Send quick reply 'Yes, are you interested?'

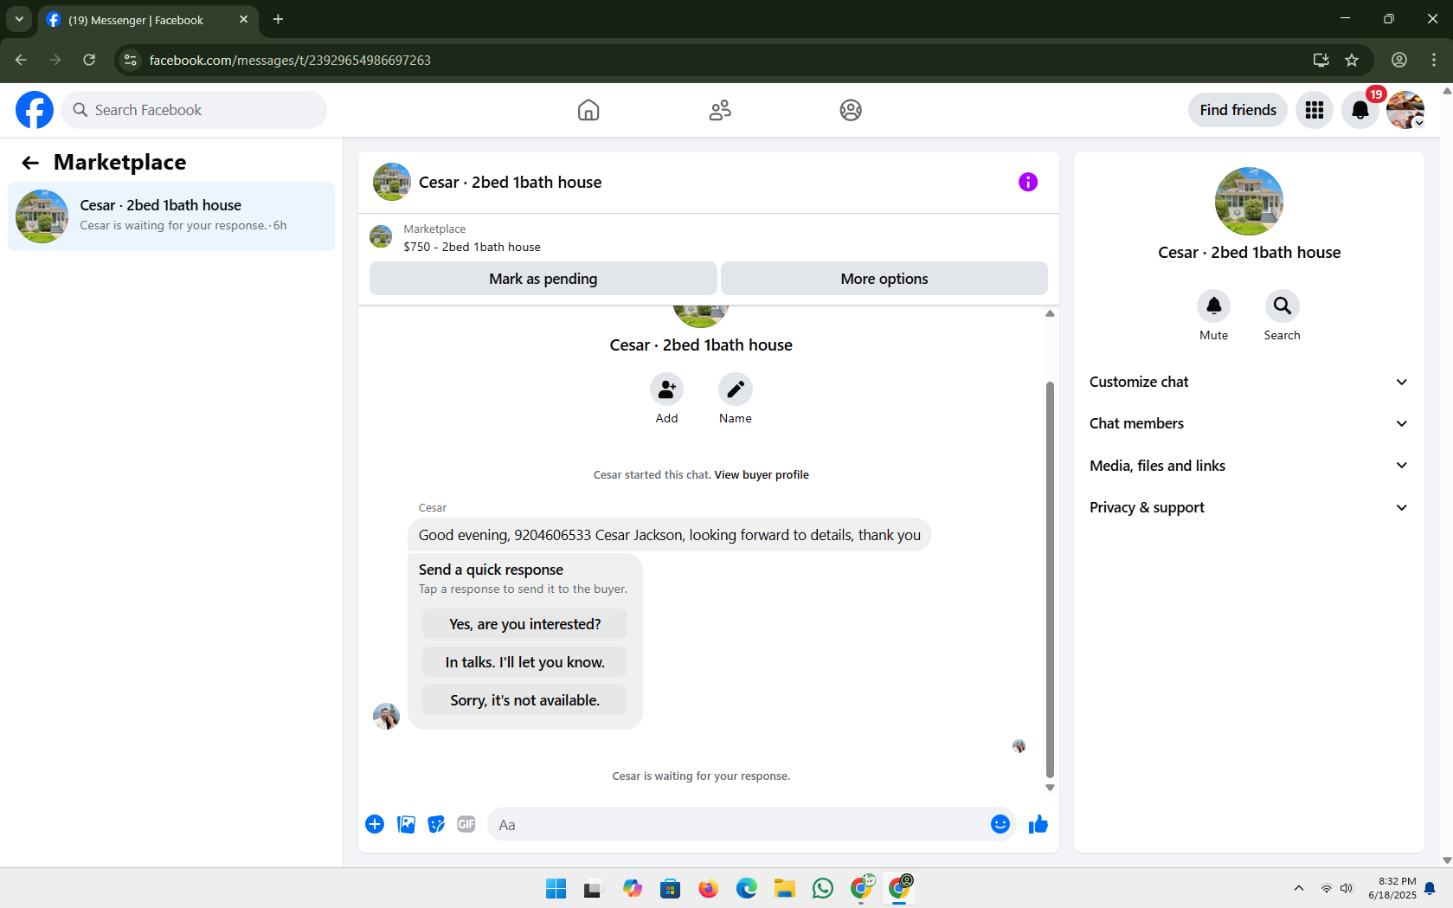[x=524, y=624]
